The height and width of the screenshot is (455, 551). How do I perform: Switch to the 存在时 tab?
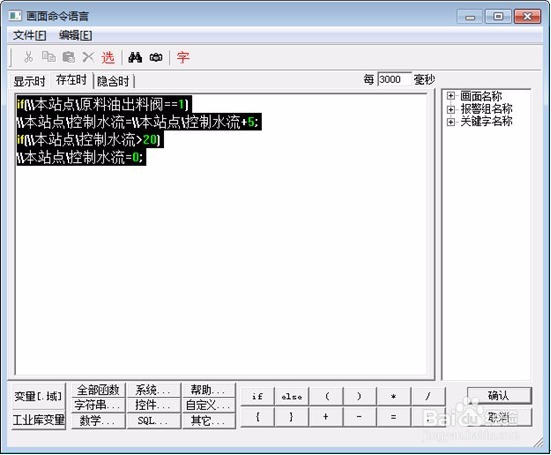tap(71, 80)
